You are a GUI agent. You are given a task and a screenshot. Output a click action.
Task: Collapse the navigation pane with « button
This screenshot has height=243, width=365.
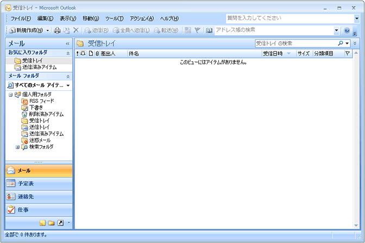point(67,43)
